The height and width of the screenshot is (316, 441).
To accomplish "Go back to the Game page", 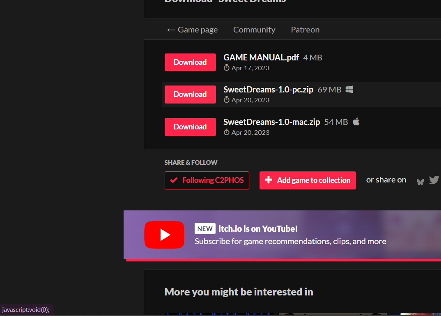I will (x=193, y=30).
